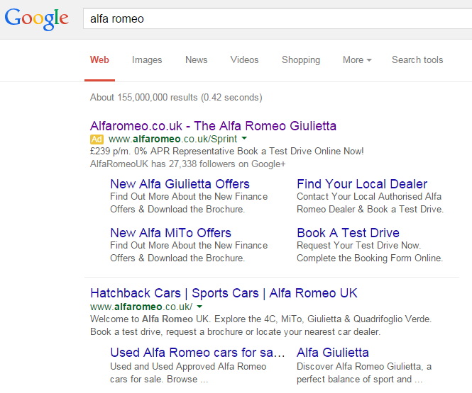Viewport: 472px width, 393px height.
Task: Click Contact Your Local Authorised Alfa description
Action: pyautogui.click(x=370, y=203)
